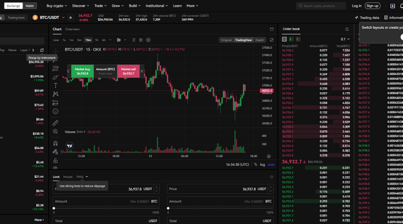The image size is (403, 224).
Task: Click the Sign up button
Action: point(372,6)
